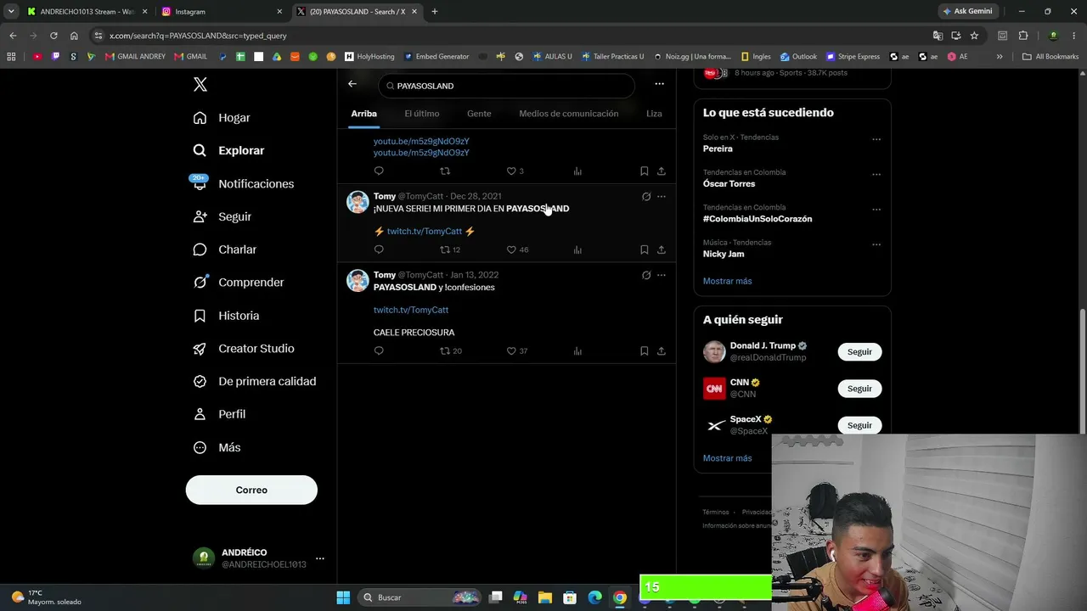Open Comprender (Grok) from the sidebar
The width and height of the screenshot is (1087, 611).
[239, 283]
